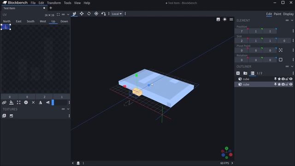This screenshot has height=166, width=295.
Task: Click the UV link icon
Action: click(4, 102)
